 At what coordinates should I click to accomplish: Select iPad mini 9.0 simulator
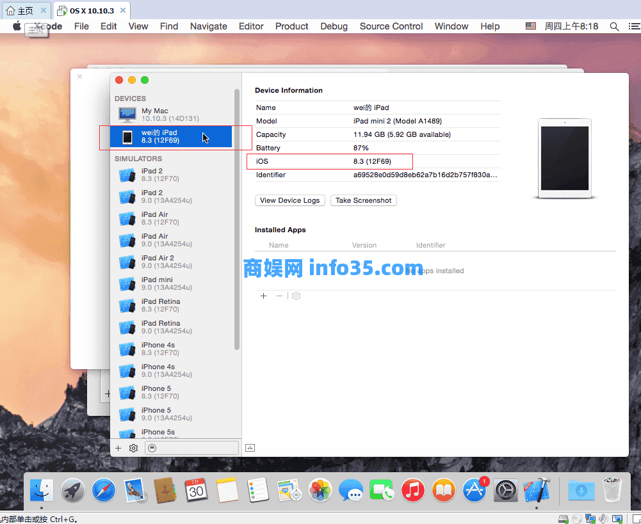click(x=172, y=283)
